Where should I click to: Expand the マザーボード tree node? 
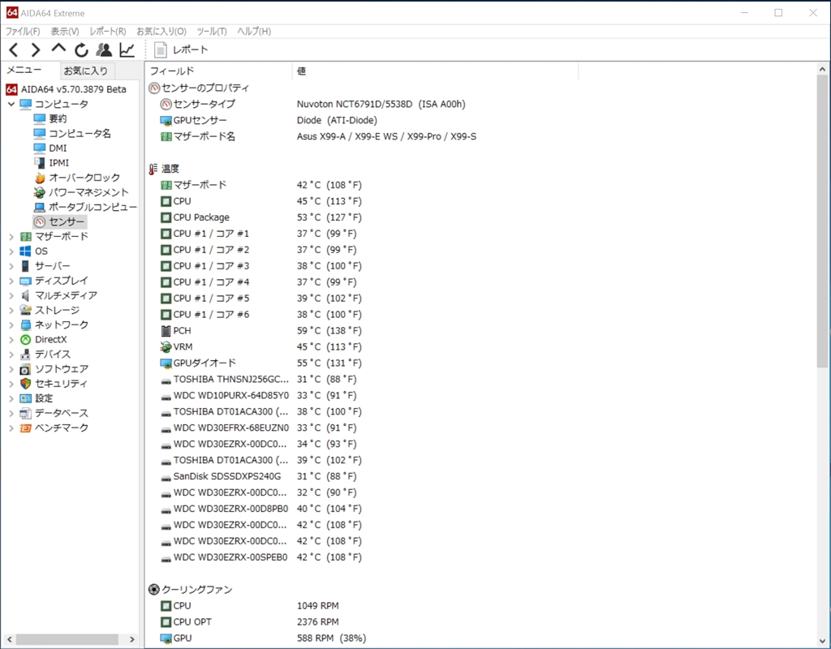tap(11, 237)
